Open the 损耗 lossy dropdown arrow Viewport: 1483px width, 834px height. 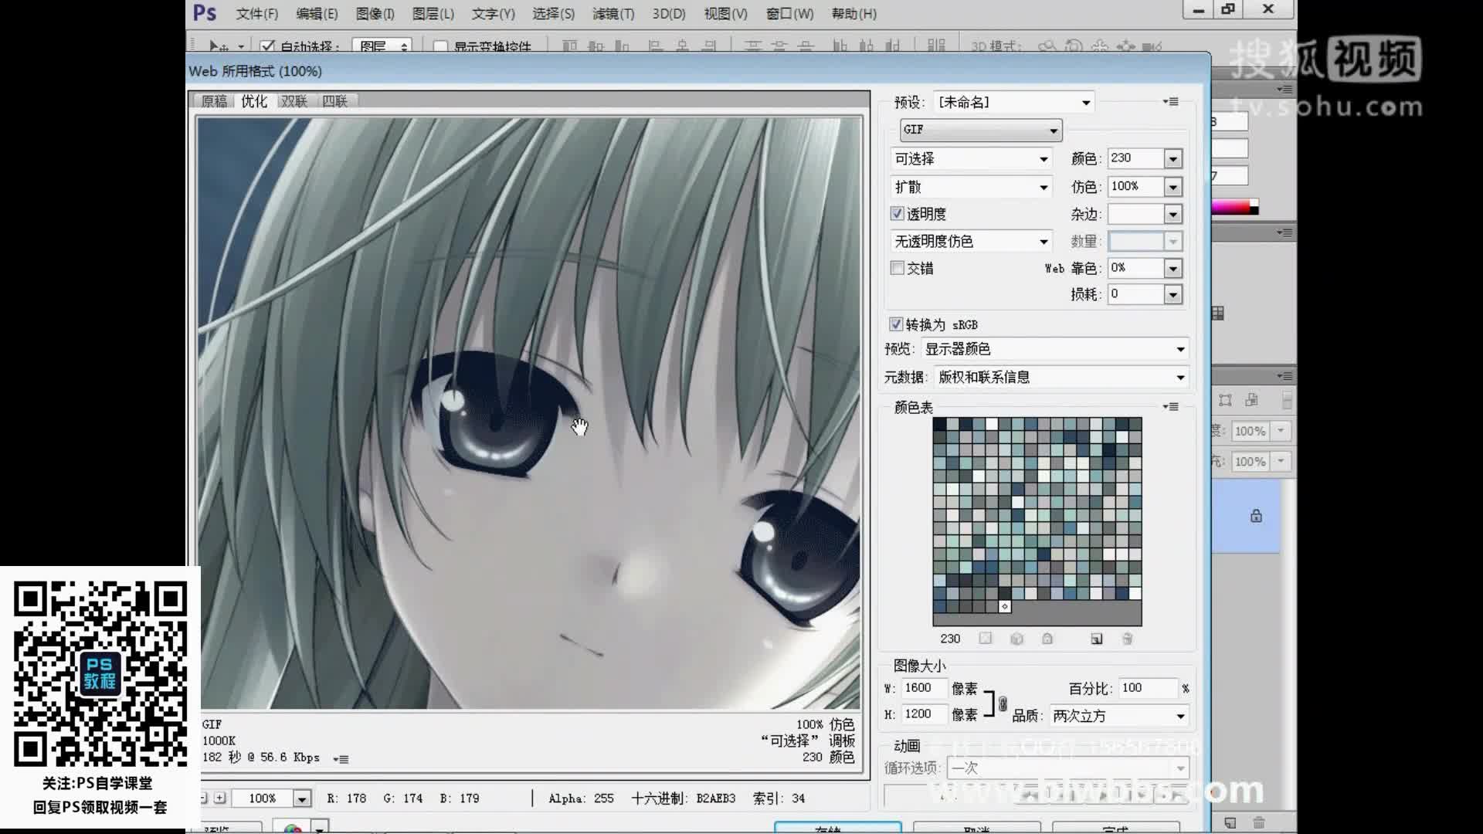1173,295
